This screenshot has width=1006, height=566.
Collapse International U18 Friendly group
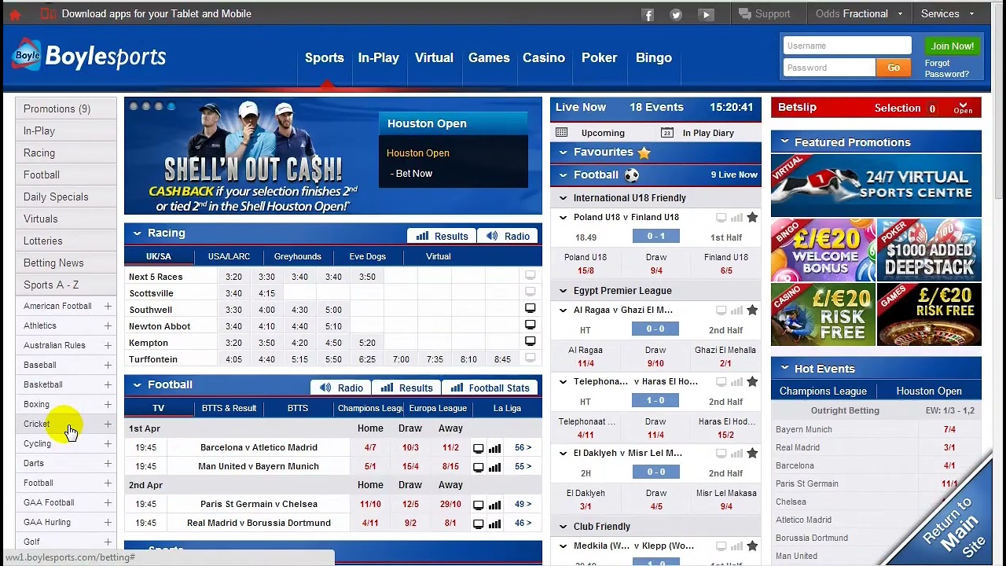pos(563,198)
